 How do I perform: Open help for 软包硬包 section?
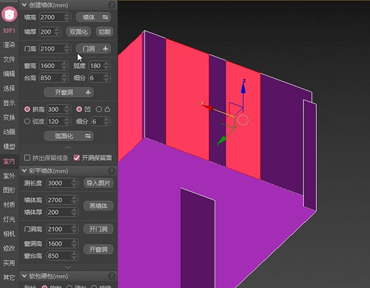pyautogui.click(x=111, y=276)
